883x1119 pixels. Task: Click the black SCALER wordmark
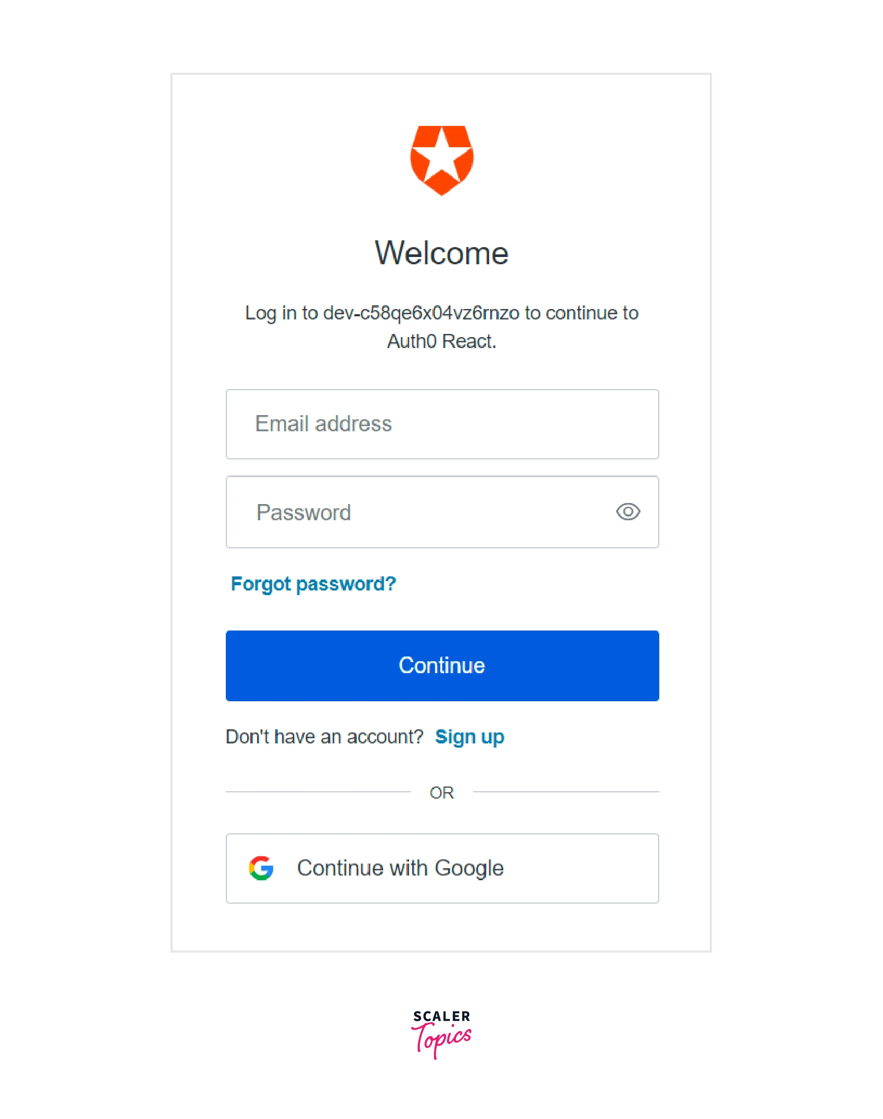pyautogui.click(x=442, y=1016)
